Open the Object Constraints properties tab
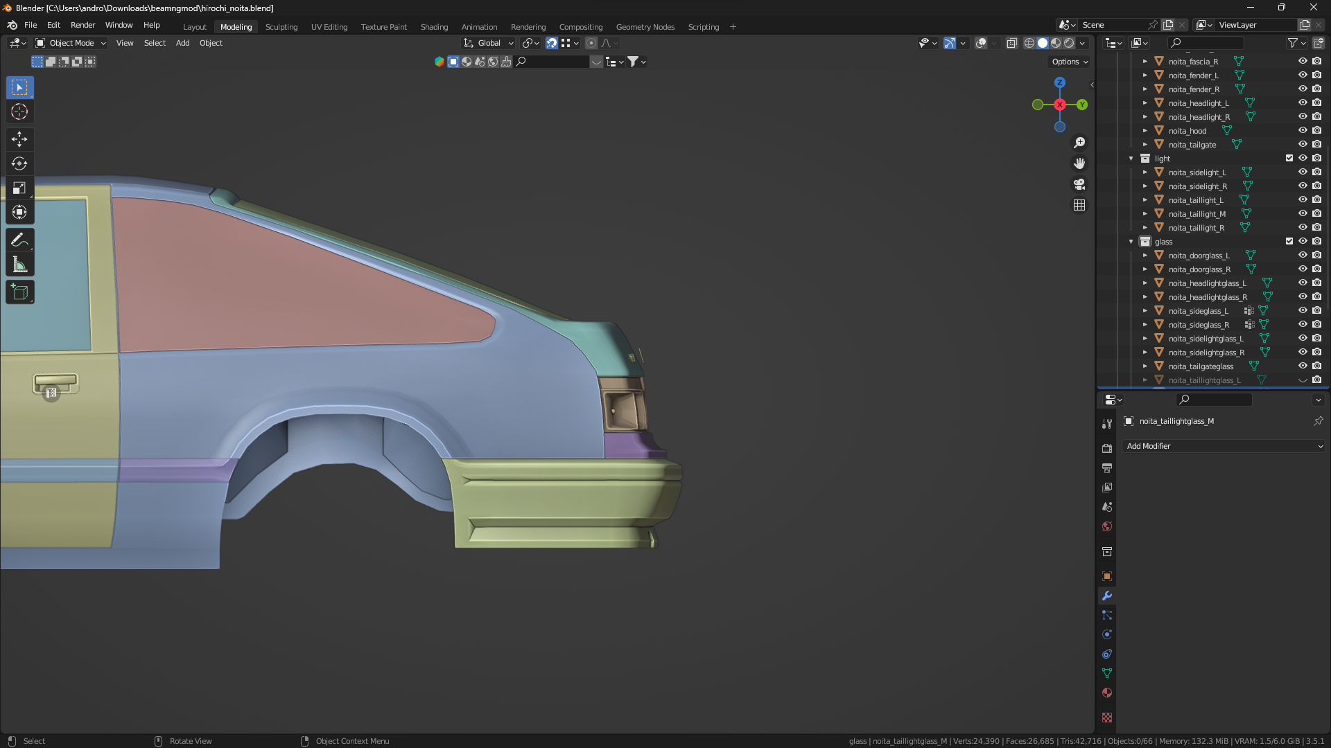Viewport: 1331px width, 748px height. coord(1107,654)
